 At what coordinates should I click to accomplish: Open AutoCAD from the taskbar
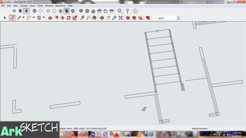pos(116,134)
